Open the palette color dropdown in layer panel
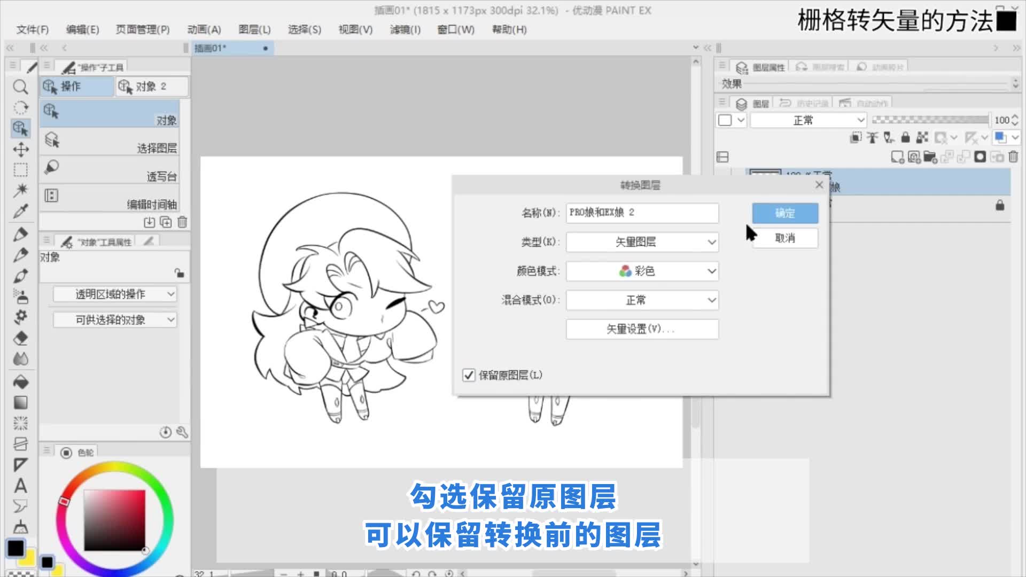This screenshot has width=1026, height=577. pyautogui.click(x=732, y=120)
